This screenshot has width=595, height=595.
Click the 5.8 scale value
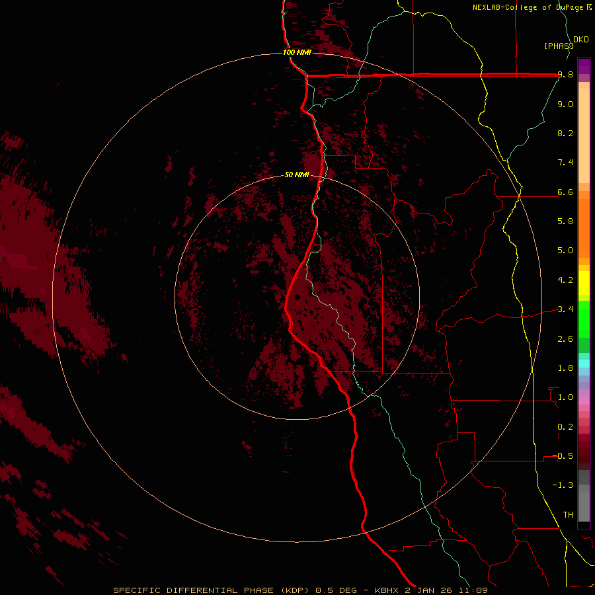coord(565,221)
